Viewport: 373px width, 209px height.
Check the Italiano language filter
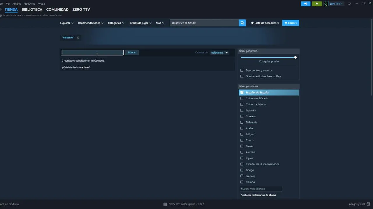pos(242,182)
